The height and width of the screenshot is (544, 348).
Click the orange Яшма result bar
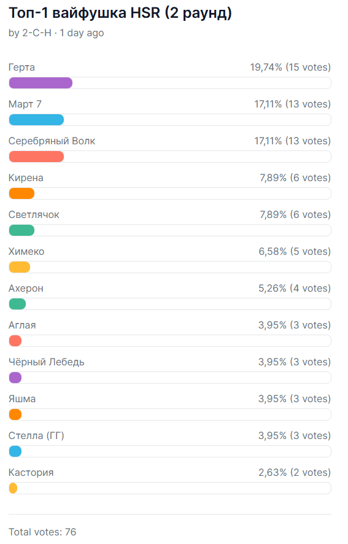[x=15, y=414]
